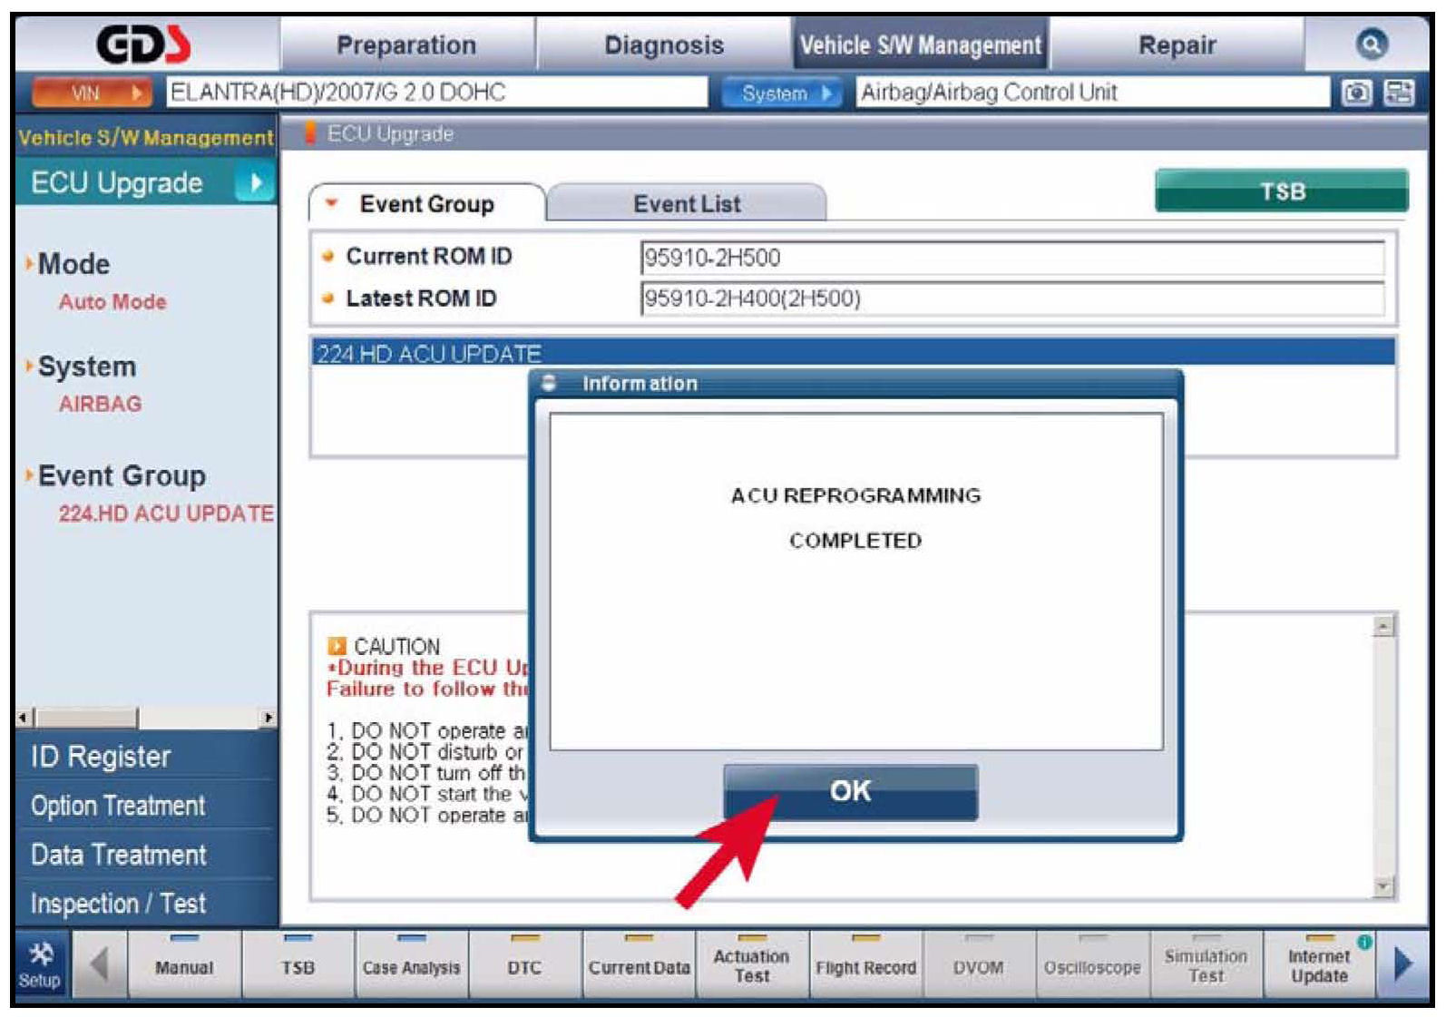Click the camera screenshot icon
The height and width of the screenshot is (1017, 1446).
[1356, 93]
